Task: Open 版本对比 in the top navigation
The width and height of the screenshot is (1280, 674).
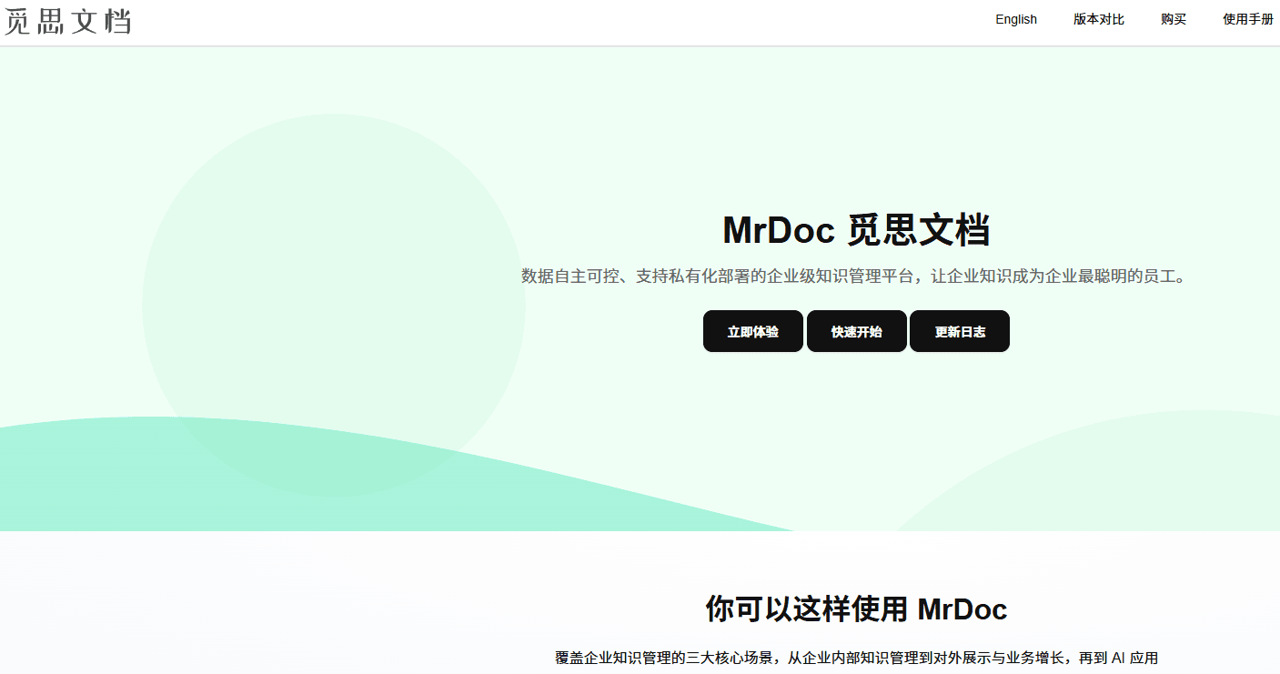Action: coord(1099,19)
